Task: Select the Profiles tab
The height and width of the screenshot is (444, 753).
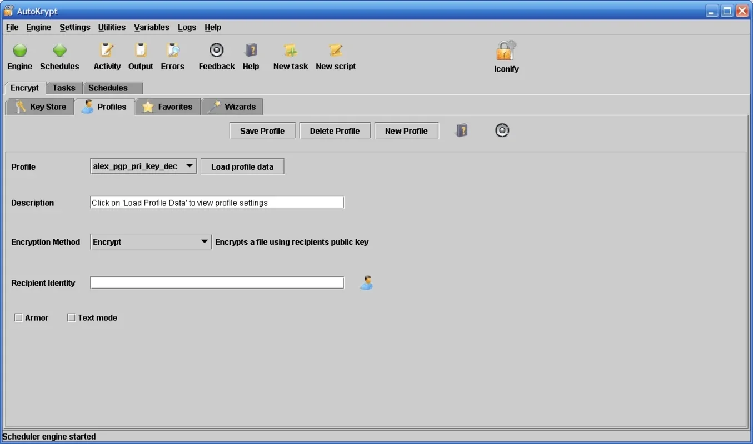Action: coord(104,107)
